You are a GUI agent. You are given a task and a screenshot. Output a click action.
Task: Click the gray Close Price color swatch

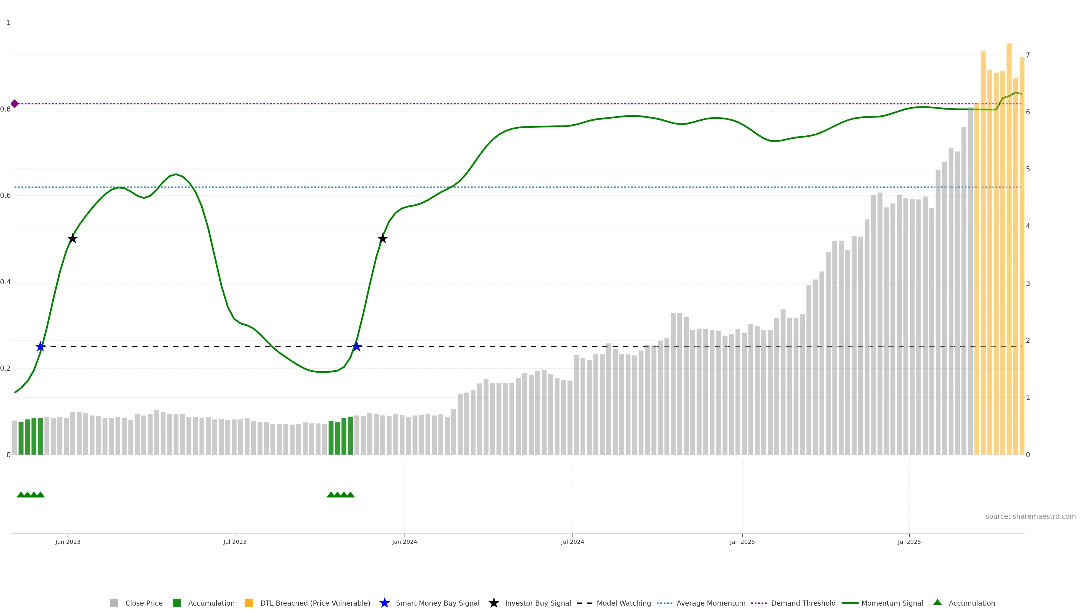coord(114,603)
